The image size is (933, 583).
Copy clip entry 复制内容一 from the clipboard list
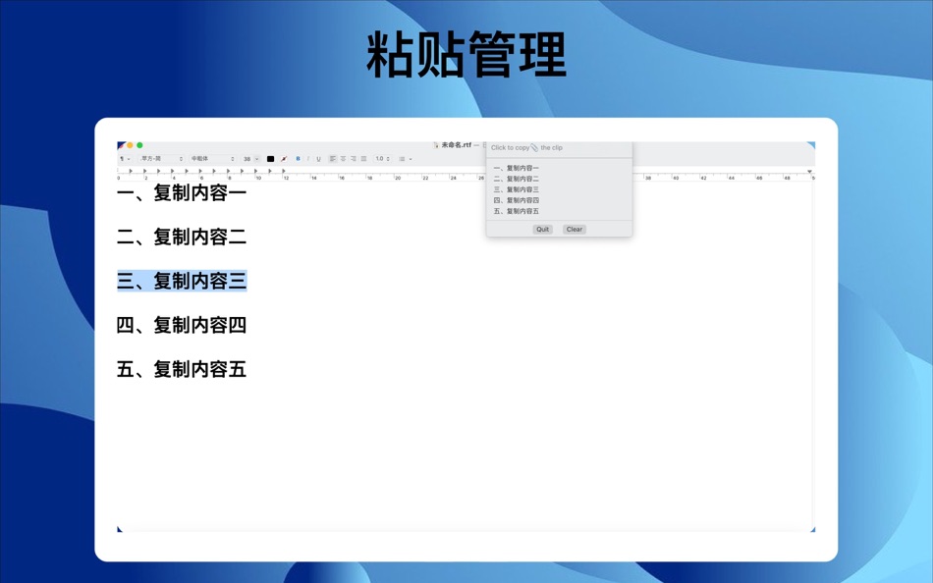(517, 168)
